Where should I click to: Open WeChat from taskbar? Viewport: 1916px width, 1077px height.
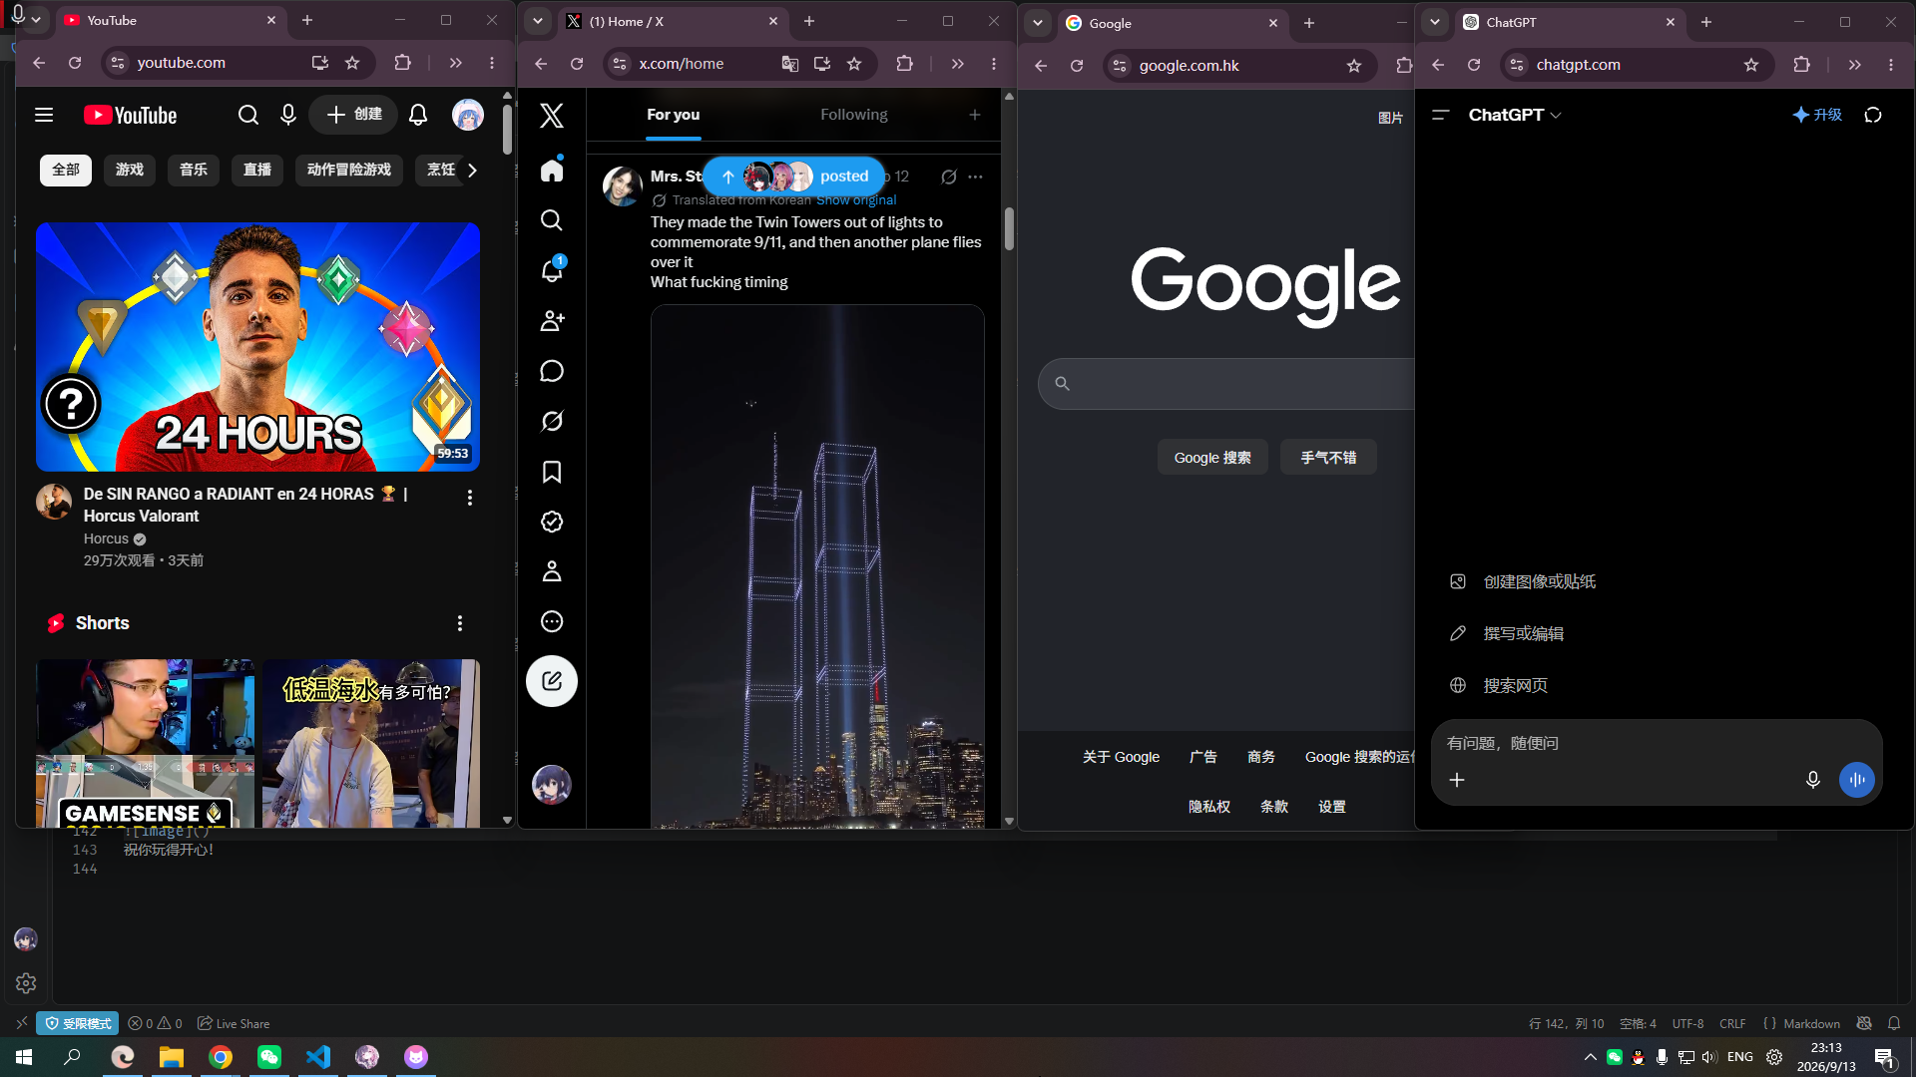[269, 1057]
